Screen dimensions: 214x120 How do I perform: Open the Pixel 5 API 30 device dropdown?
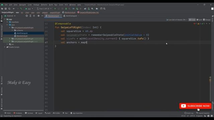click(x=44, y=9)
